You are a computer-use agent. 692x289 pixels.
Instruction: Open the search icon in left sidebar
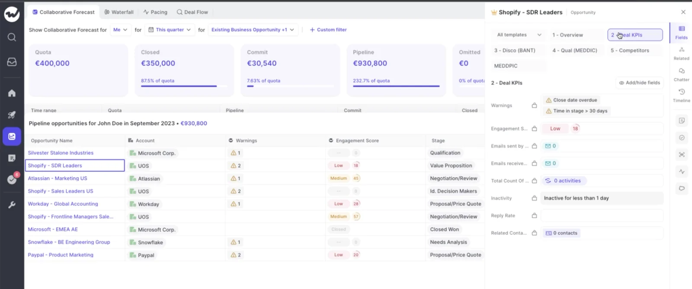12,37
